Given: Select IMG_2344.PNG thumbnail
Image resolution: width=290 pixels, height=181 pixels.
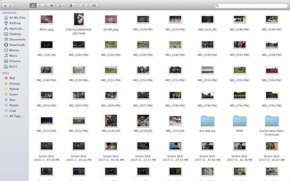Looking at the screenshot, I should pyautogui.click(x=111, y=45).
